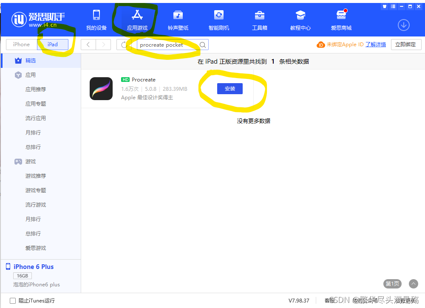This screenshot has width=425, height=308.
Task: Open the 工具箱 toolbox section
Action: point(260,20)
